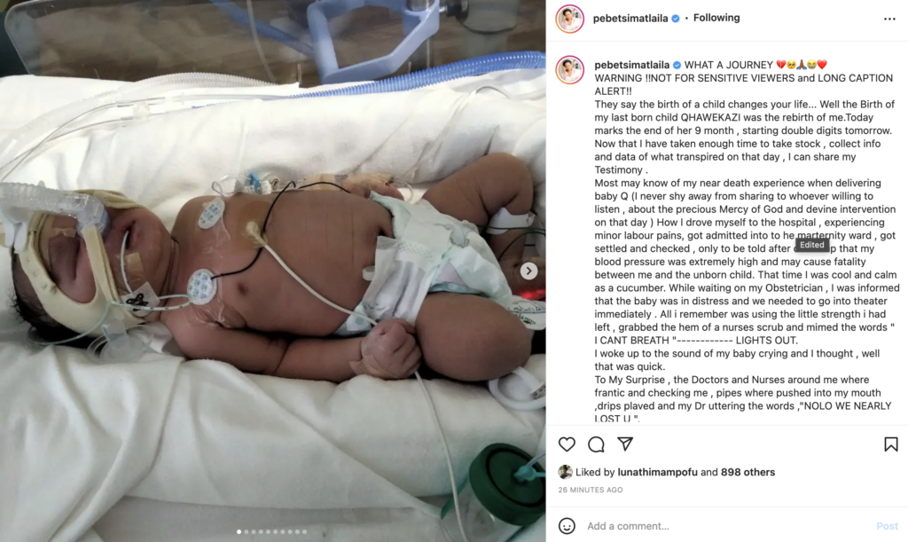Open pebetsimatlaila profile from the header username
Viewport: 908px width, 542px height.
tap(630, 19)
